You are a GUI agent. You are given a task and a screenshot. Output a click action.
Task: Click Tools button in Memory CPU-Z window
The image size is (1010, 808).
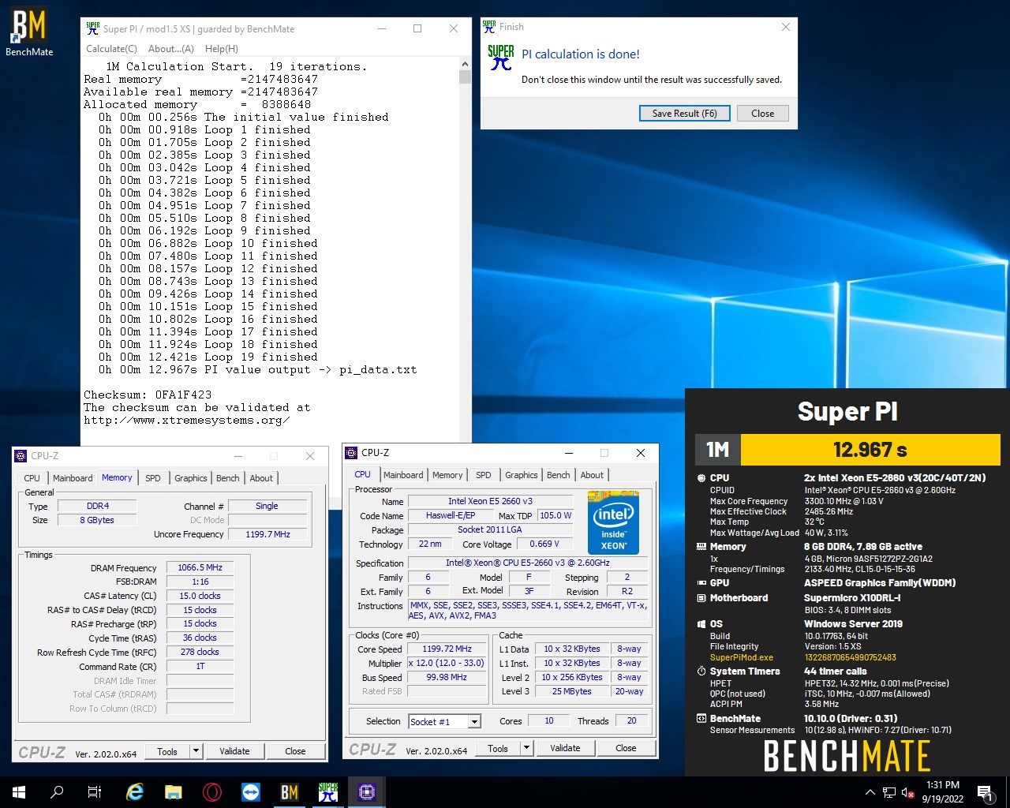point(167,751)
